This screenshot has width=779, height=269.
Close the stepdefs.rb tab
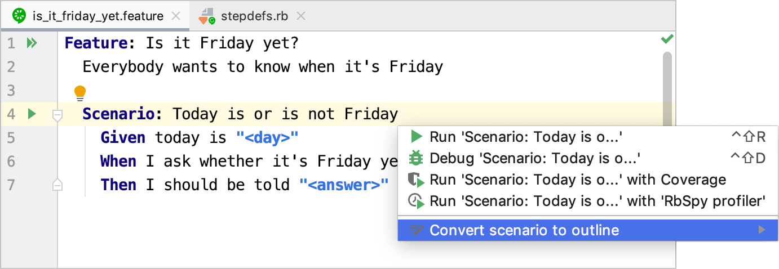(301, 16)
